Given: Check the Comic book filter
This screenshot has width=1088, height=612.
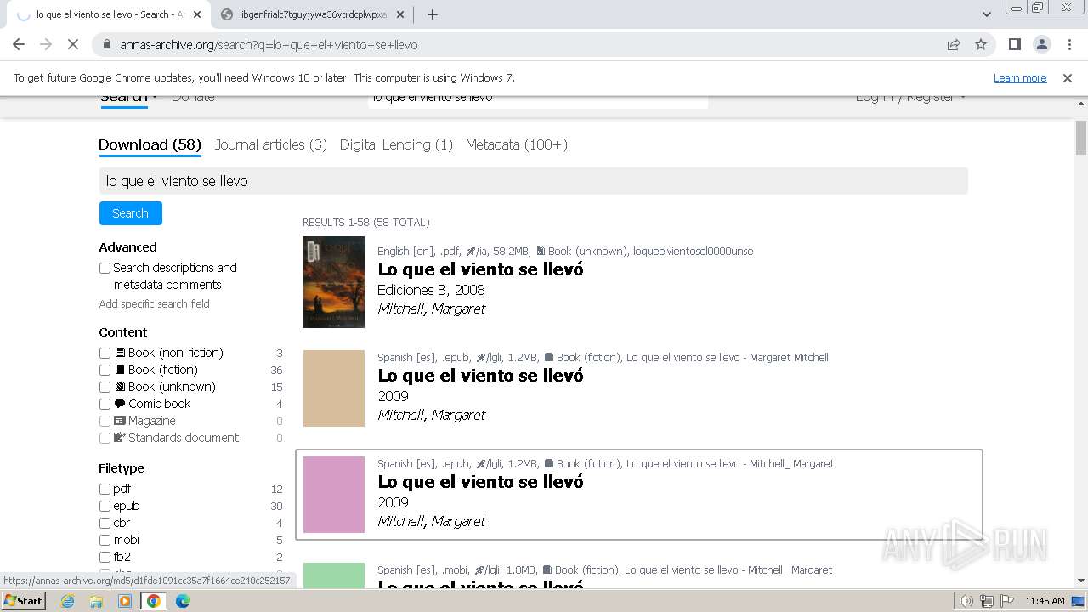Looking at the screenshot, I should click(105, 404).
